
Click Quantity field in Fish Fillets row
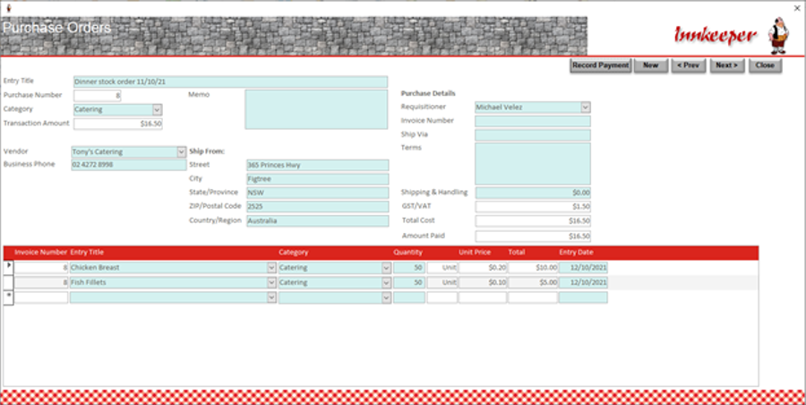click(409, 282)
